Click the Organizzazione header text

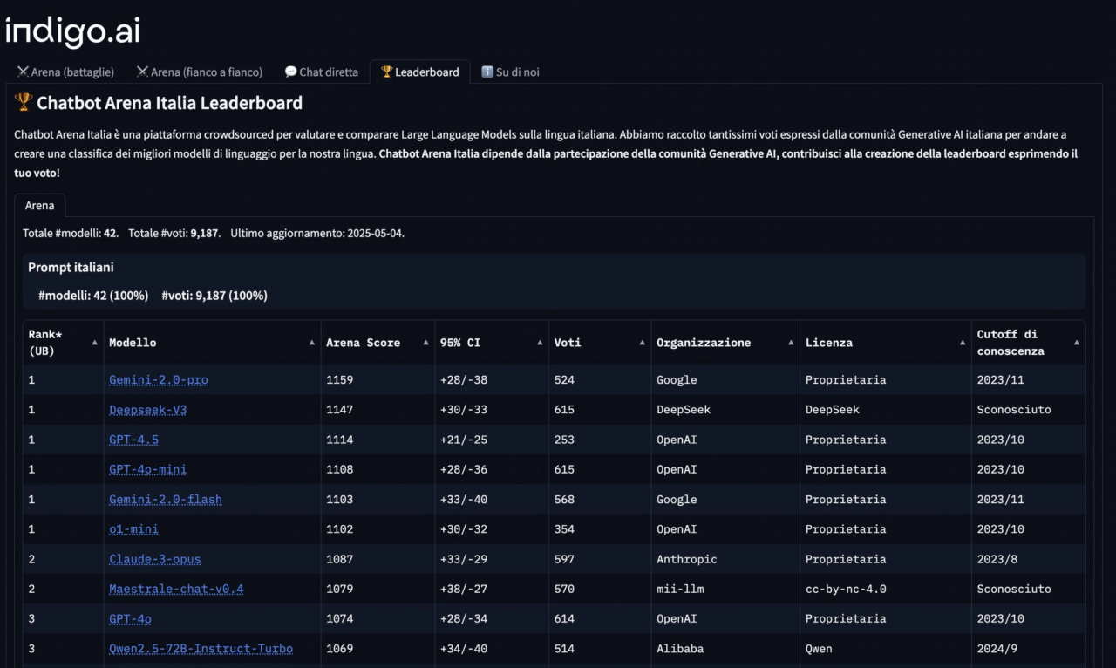point(704,343)
